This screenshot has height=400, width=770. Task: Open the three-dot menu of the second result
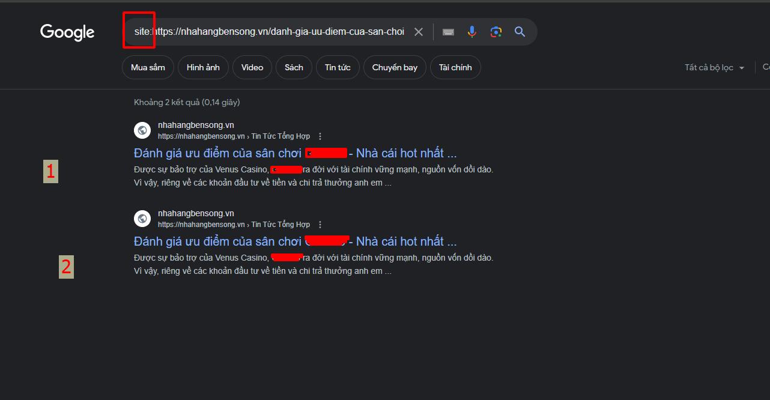[320, 225]
